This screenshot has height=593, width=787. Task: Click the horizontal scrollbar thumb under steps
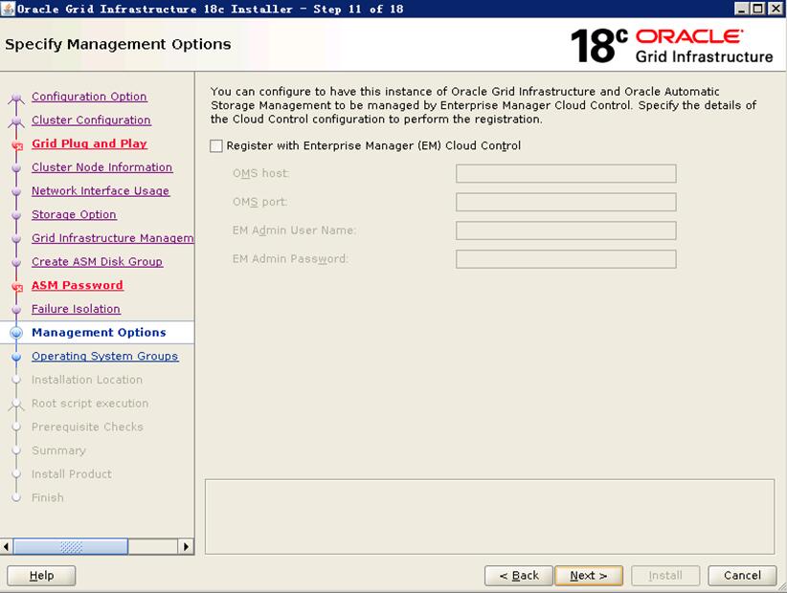tap(71, 546)
